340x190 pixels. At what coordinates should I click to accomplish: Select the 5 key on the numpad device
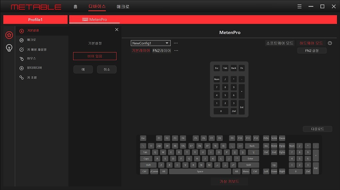pos(225,95)
